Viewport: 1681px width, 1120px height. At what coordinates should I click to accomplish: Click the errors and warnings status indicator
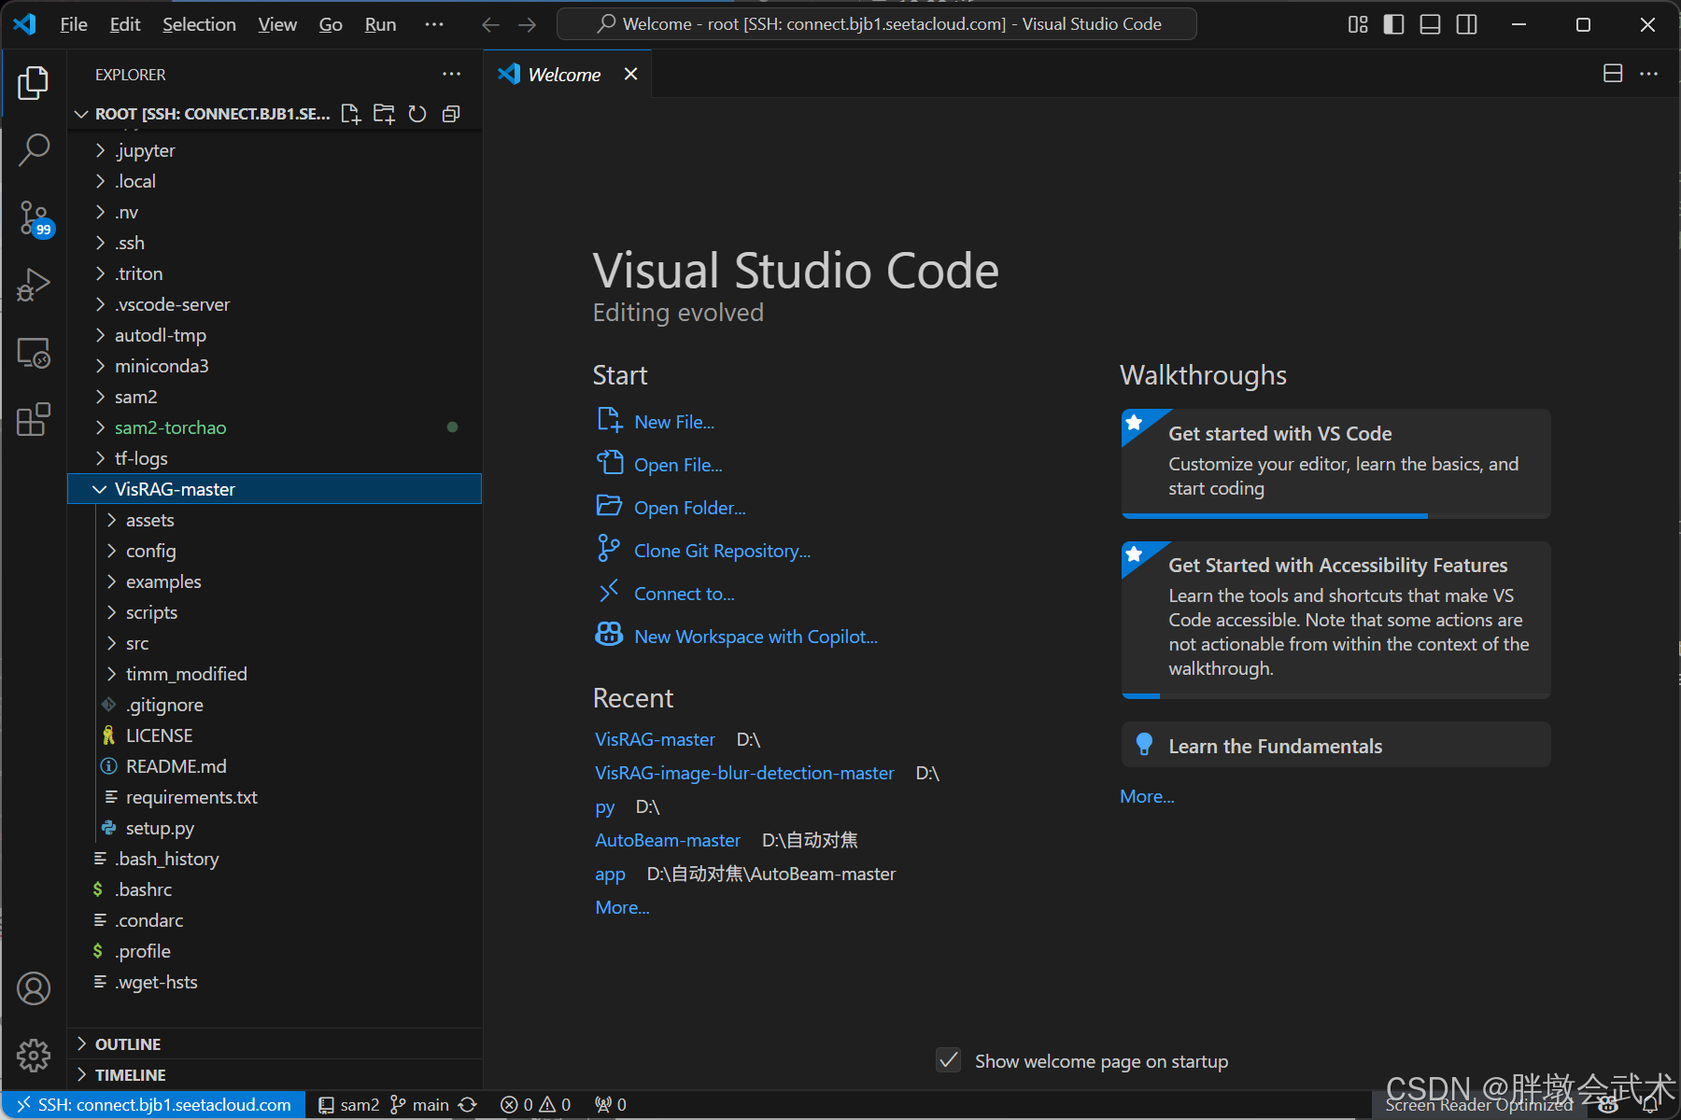point(535,1105)
